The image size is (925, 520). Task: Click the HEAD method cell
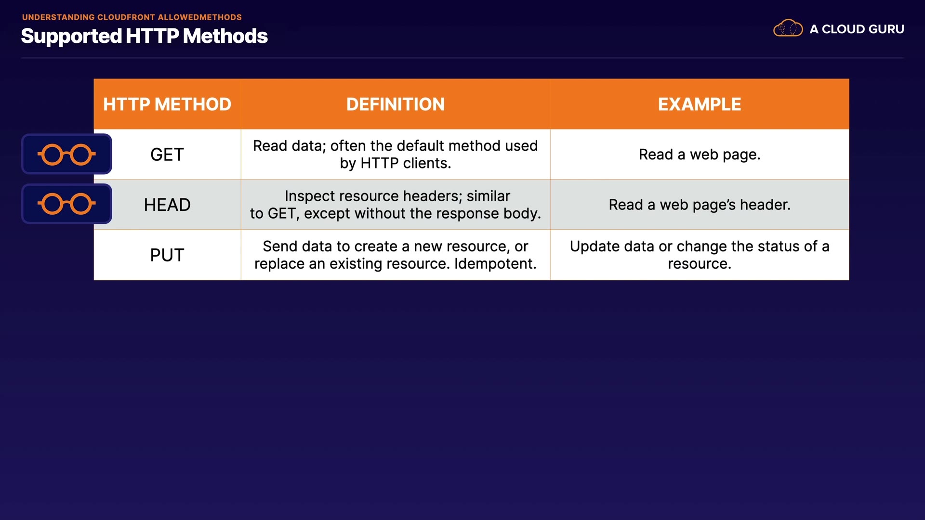[x=167, y=205]
